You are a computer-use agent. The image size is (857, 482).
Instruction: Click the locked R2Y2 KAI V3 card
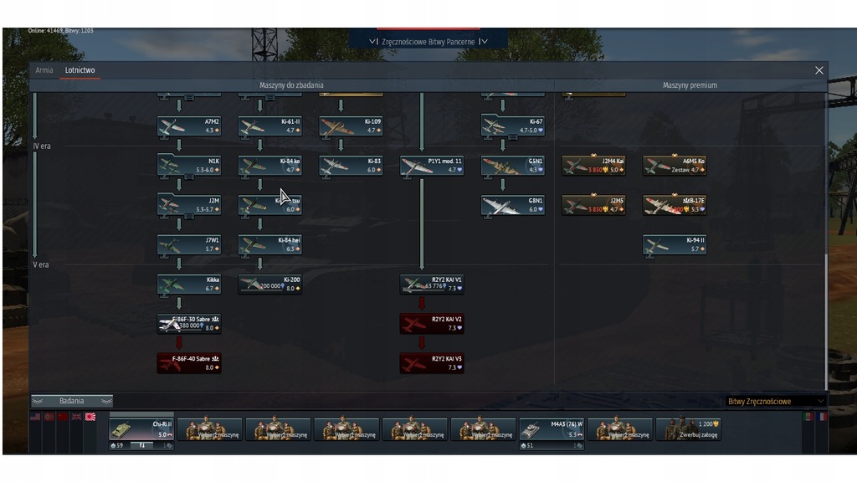[432, 363]
